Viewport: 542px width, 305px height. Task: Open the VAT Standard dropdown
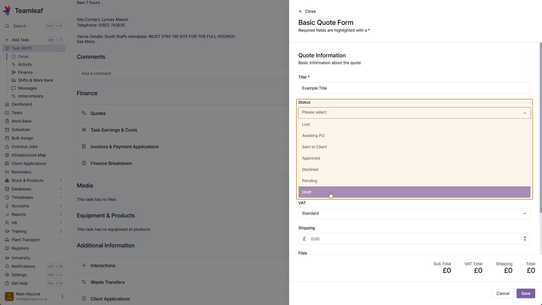[x=414, y=213]
